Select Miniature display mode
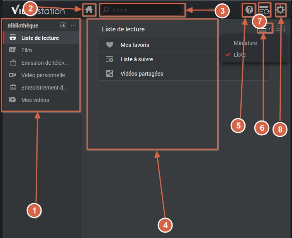The width and height of the screenshot is (292, 238). pos(245,43)
